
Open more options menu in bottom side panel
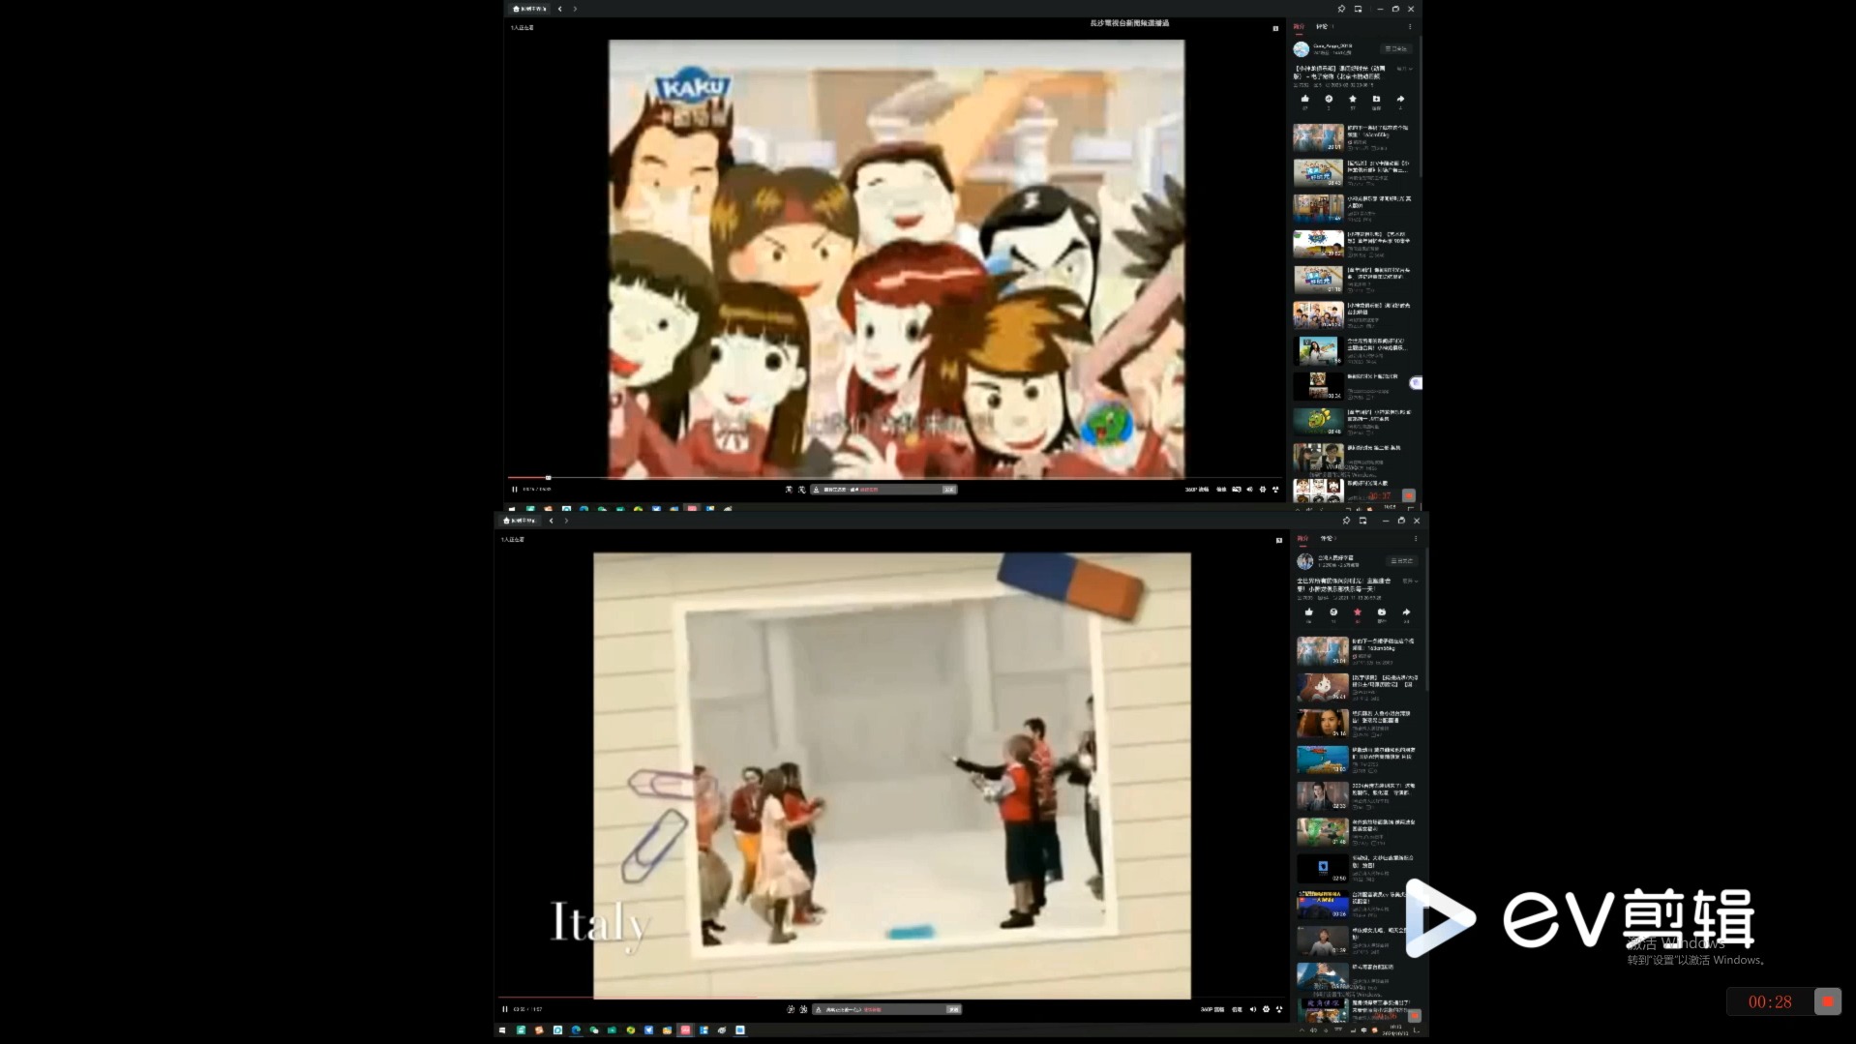tap(1416, 538)
